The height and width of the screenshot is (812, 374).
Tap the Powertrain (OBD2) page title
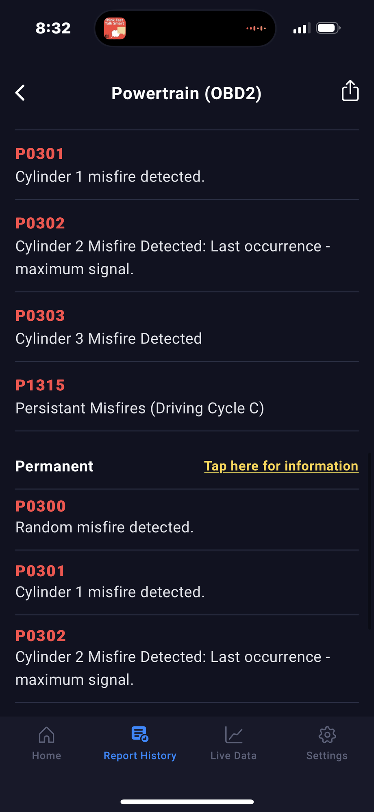[x=187, y=93]
